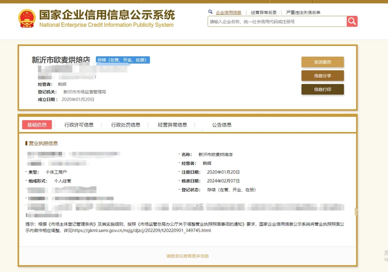Select the 严重违法失信名单 search category
The image size is (388, 272).
tap(303, 12)
